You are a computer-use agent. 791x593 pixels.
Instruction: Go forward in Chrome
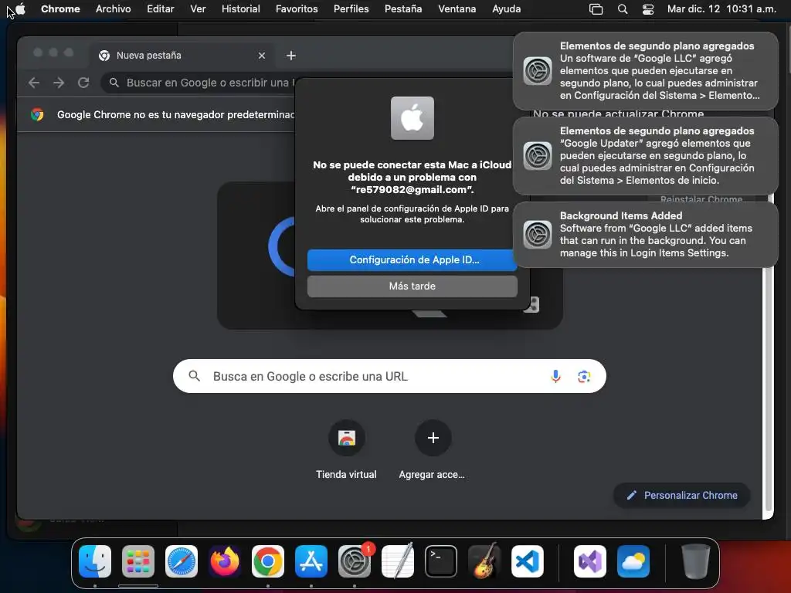click(59, 82)
